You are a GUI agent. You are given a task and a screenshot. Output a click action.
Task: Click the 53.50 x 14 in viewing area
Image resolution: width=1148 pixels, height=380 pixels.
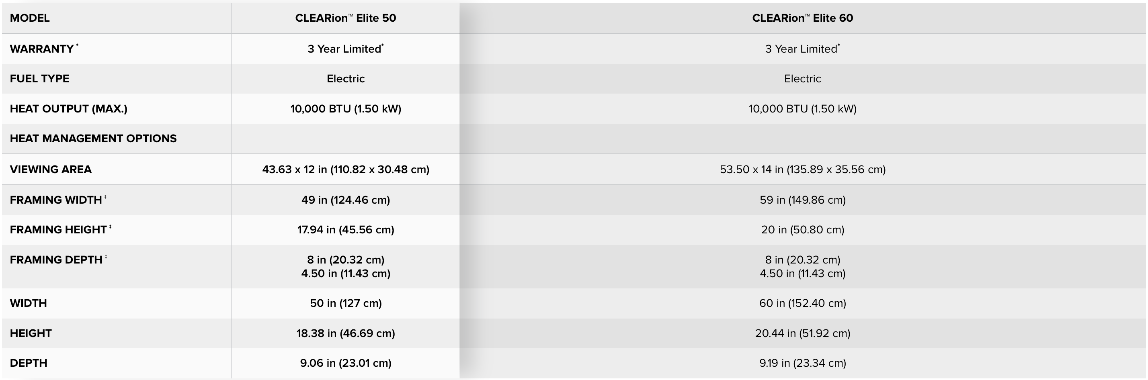[802, 169]
